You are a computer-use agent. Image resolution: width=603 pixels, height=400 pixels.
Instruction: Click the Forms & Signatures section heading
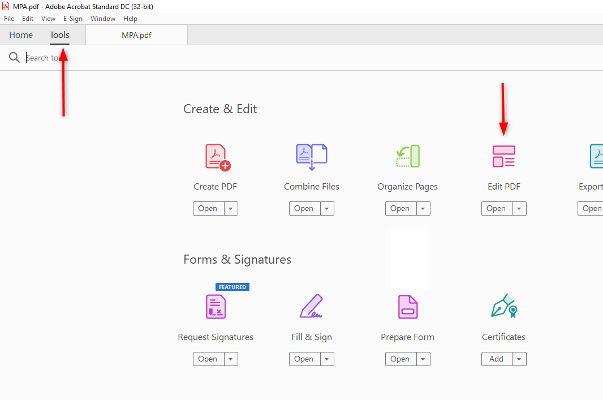click(x=237, y=260)
